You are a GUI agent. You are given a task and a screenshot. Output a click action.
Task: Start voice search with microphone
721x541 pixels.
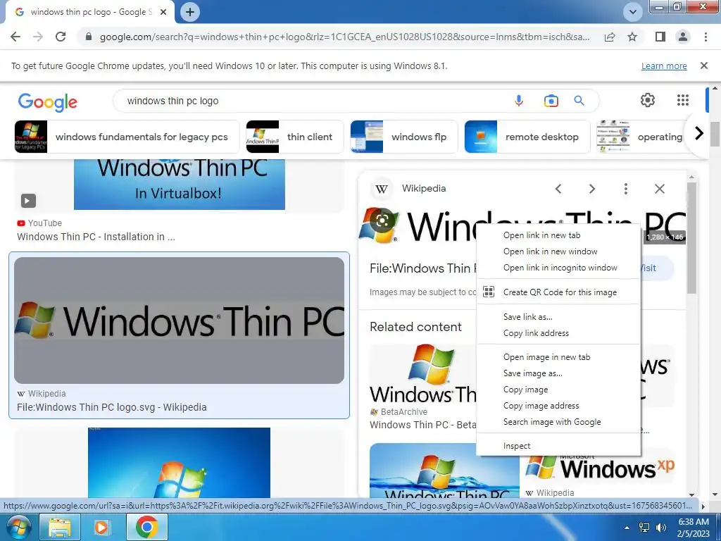[x=519, y=101]
